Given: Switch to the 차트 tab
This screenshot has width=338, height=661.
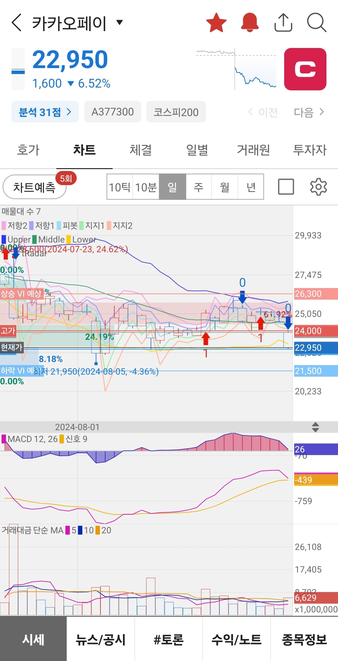Looking at the screenshot, I should (84, 150).
